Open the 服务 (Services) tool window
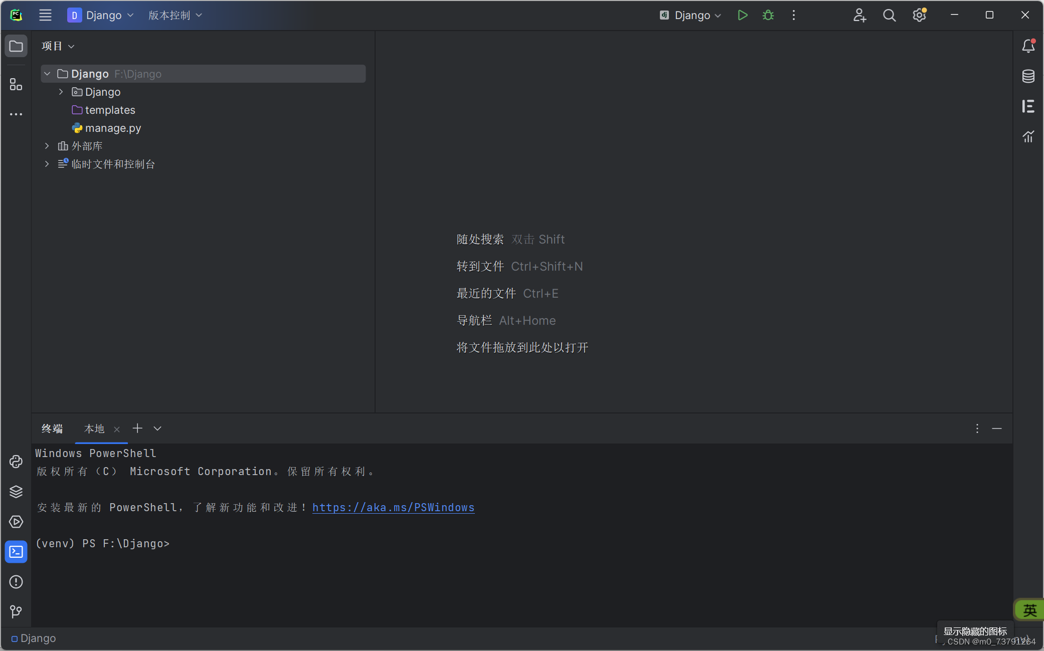This screenshot has width=1044, height=651. tap(16, 492)
